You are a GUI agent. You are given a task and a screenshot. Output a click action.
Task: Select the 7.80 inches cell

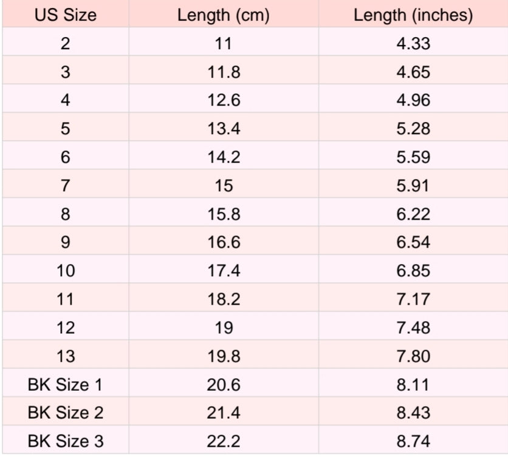pos(413,356)
